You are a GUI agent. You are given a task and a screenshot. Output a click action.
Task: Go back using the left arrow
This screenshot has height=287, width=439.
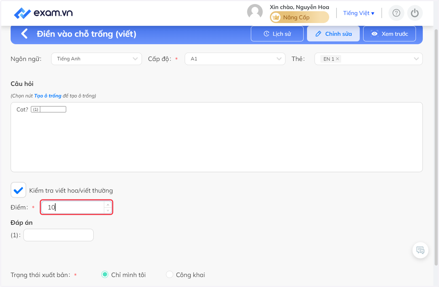coord(24,34)
